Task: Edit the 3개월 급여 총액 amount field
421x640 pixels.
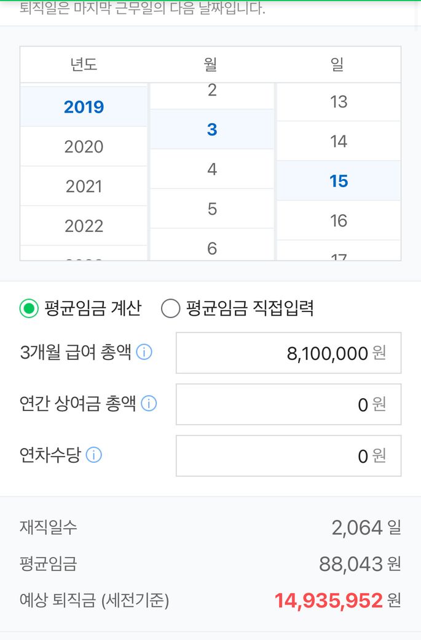Action: pyautogui.click(x=288, y=353)
